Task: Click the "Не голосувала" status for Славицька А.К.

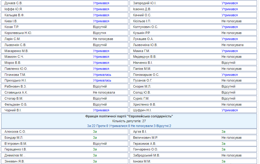Action: [104, 92]
